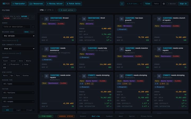Click the icon button beside the version selector
191x119 pixels.
pyautogui.click(x=122, y=4)
